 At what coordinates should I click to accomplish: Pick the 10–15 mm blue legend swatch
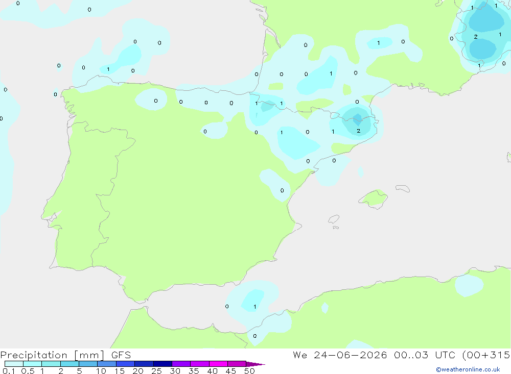(x=107, y=364)
